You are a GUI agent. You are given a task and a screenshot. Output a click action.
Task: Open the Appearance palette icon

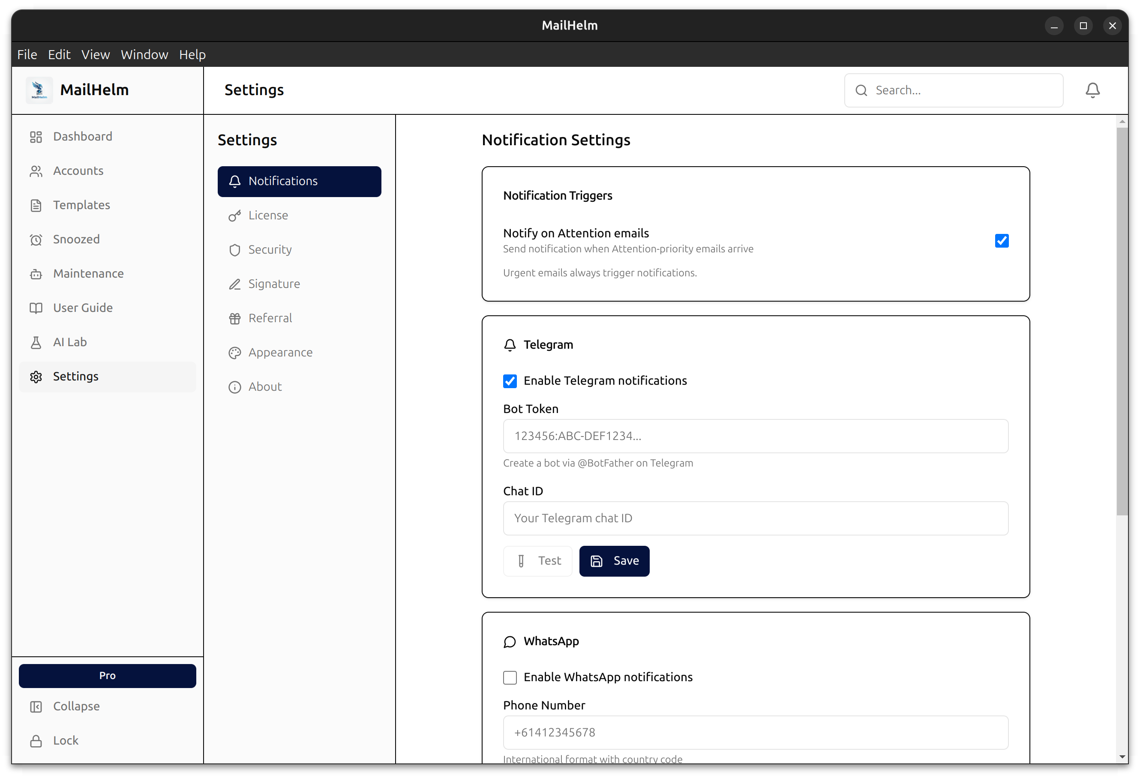234,353
